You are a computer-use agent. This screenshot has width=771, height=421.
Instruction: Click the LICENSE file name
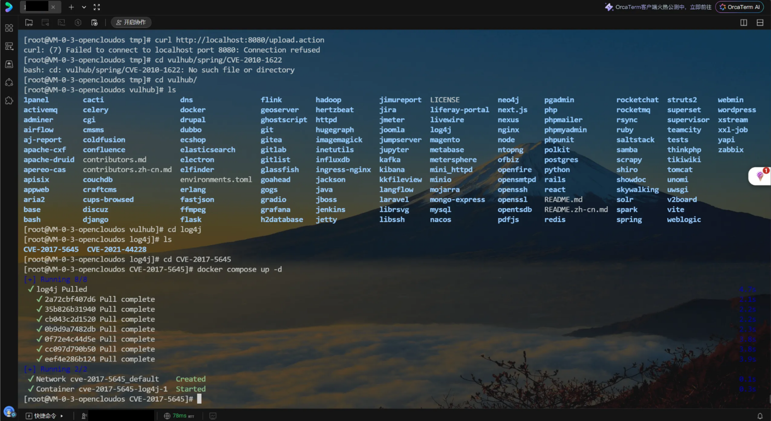(445, 100)
